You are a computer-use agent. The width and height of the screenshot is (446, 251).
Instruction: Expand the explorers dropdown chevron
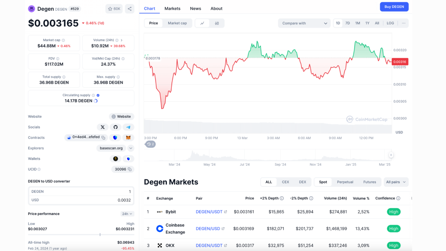pyautogui.click(x=131, y=148)
